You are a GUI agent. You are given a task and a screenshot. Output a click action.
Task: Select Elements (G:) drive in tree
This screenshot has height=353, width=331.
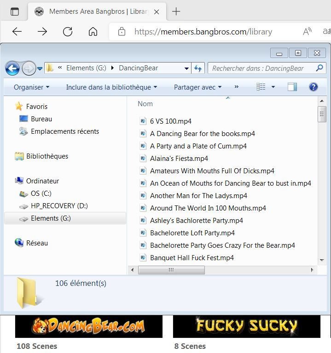(65, 218)
